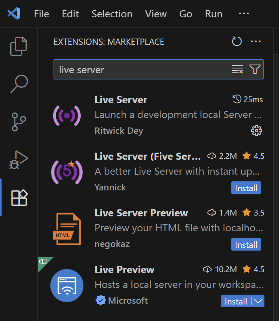
Task: Click the Extensions: Marketplace heading
Action: pyautogui.click(x=109, y=42)
